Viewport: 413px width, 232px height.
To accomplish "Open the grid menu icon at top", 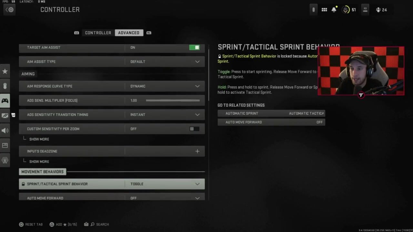I will (x=324, y=10).
